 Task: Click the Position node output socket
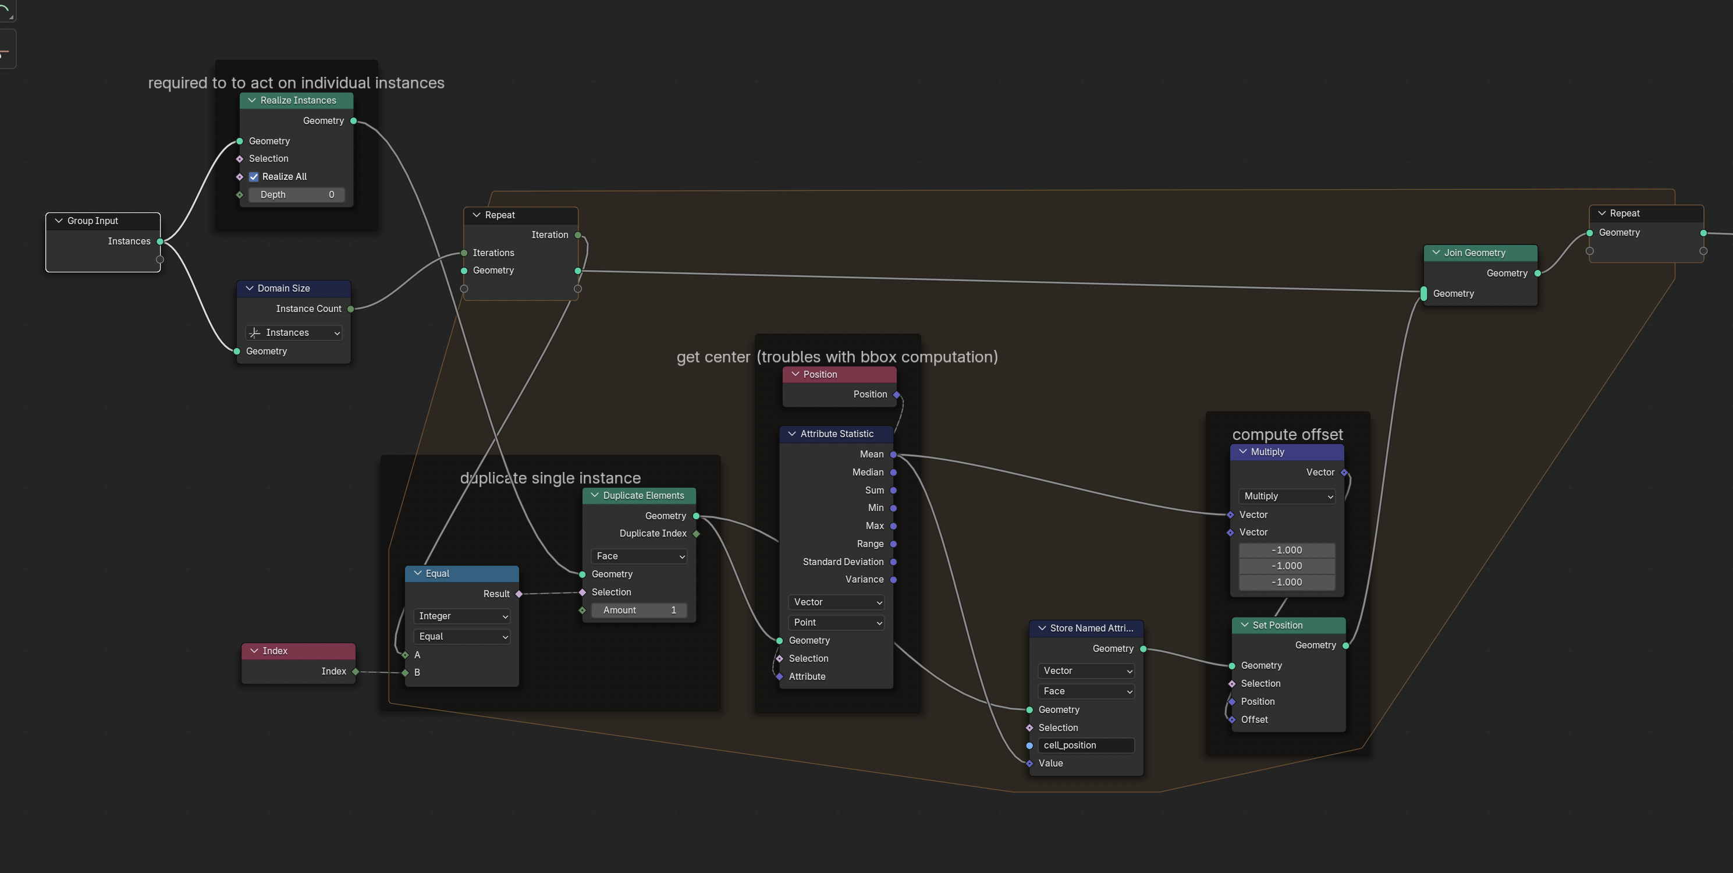coord(897,394)
